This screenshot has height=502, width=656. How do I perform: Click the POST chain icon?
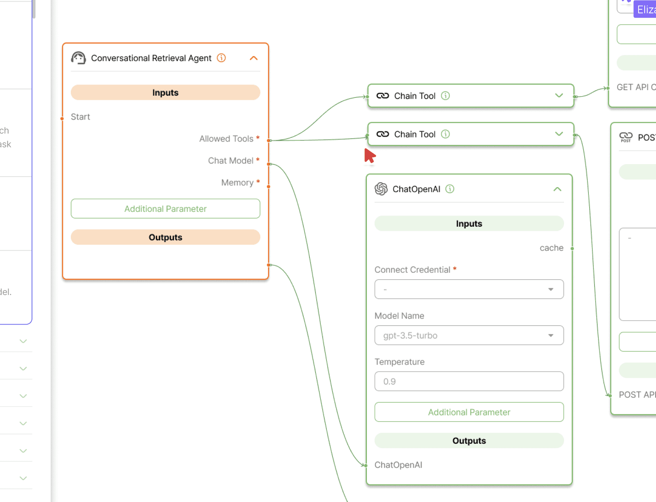(x=626, y=137)
